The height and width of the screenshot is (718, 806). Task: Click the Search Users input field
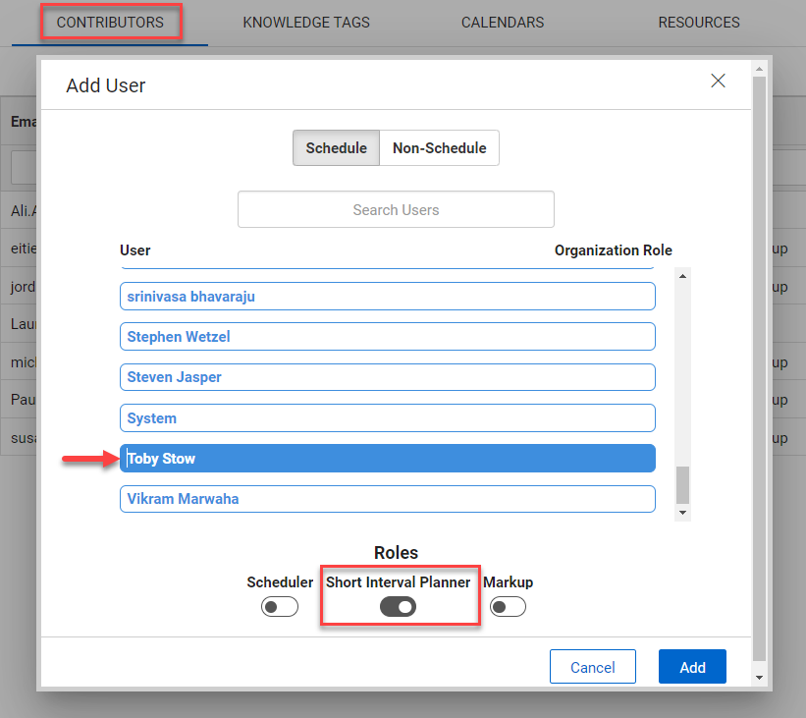pos(396,208)
